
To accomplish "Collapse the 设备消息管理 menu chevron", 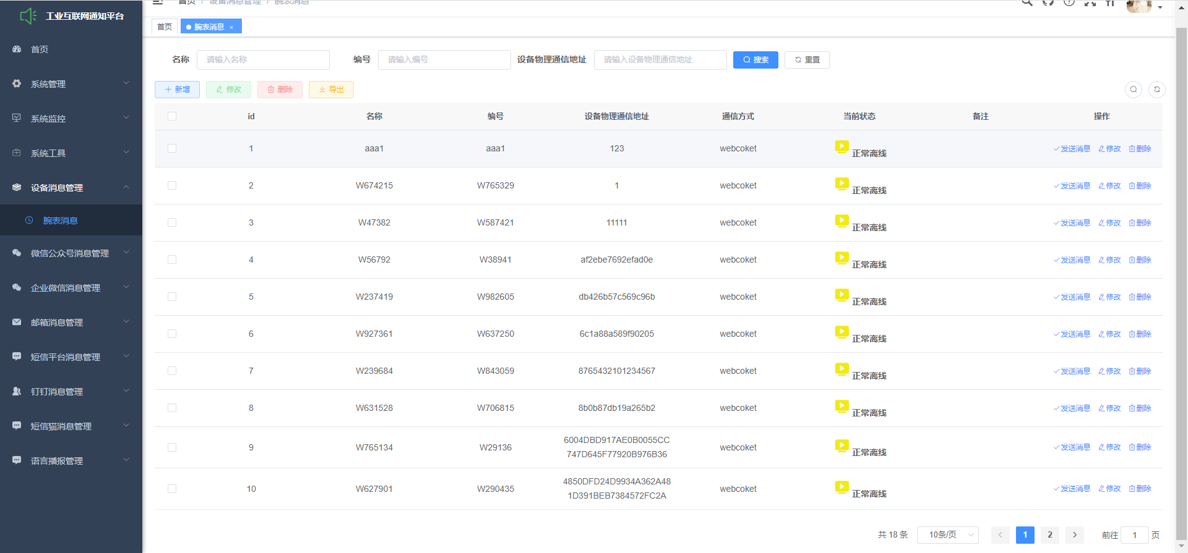I will click(126, 187).
